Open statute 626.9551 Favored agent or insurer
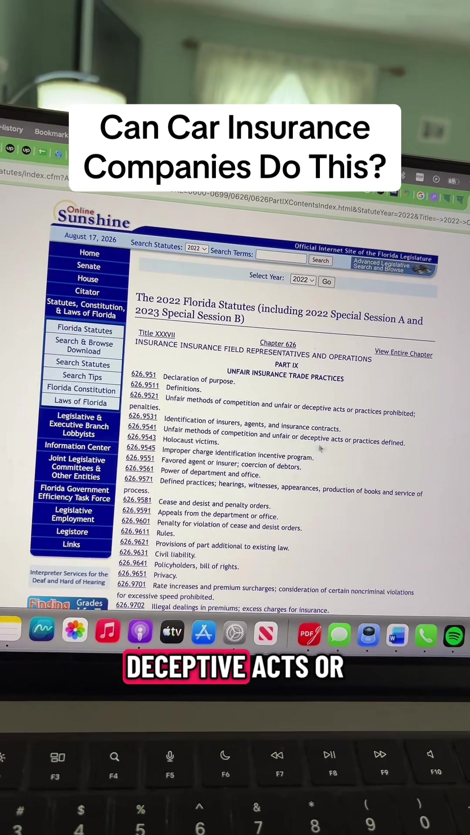The width and height of the screenshot is (470, 835). pos(140,458)
